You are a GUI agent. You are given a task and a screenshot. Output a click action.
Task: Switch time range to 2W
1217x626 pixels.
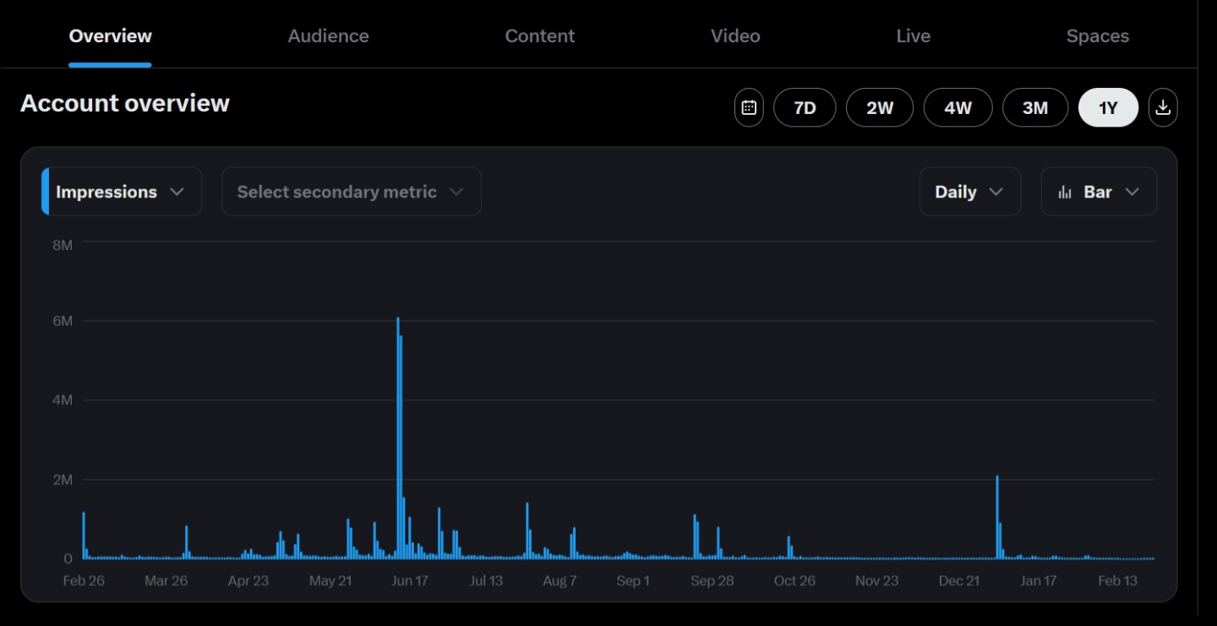(x=880, y=108)
